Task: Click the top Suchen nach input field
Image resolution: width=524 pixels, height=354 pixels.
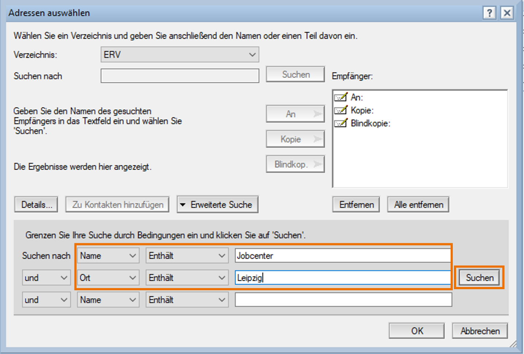Action: click(x=180, y=76)
